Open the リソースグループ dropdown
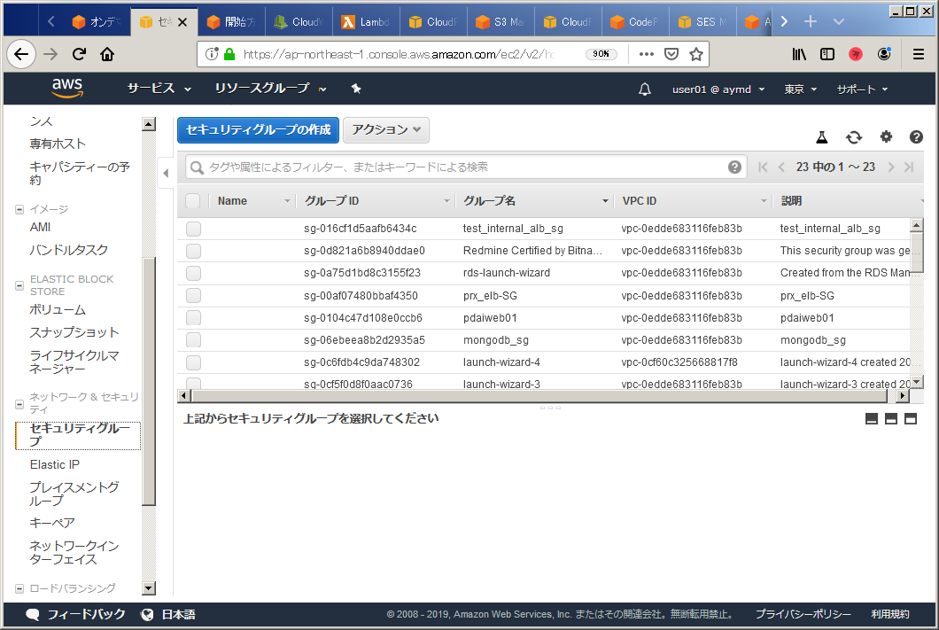Screen dimensions: 939x630 (x=270, y=89)
